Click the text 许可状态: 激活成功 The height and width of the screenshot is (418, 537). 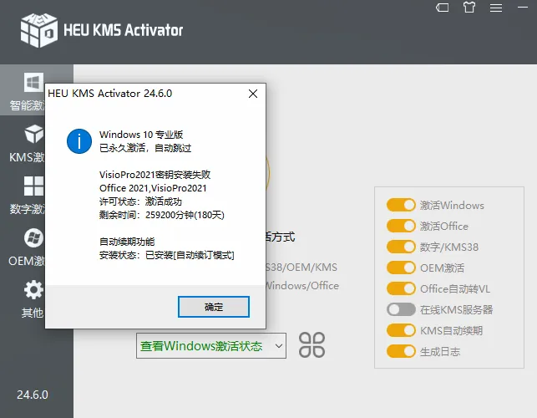[140, 201]
